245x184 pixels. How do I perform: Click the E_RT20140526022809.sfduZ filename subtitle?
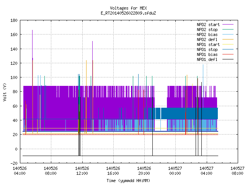[x=128, y=13]
